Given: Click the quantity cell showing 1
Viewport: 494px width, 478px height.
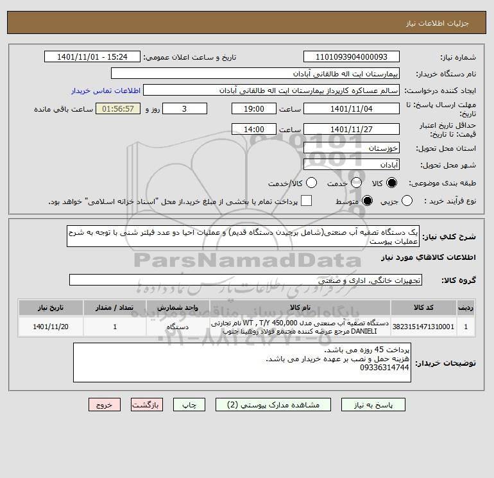Looking at the screenshot, I should point(115,327).
